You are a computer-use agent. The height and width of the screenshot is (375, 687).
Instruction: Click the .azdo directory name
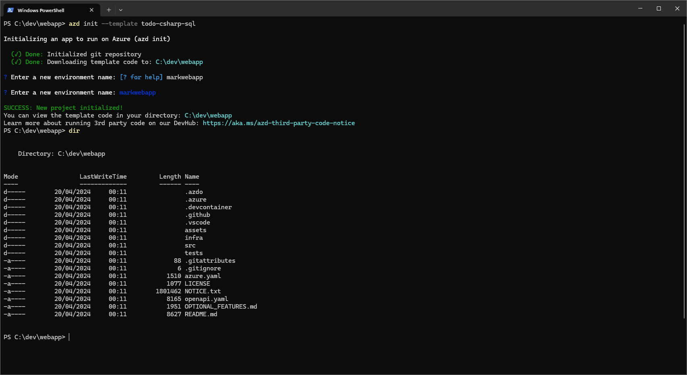(x=194, y=192)
